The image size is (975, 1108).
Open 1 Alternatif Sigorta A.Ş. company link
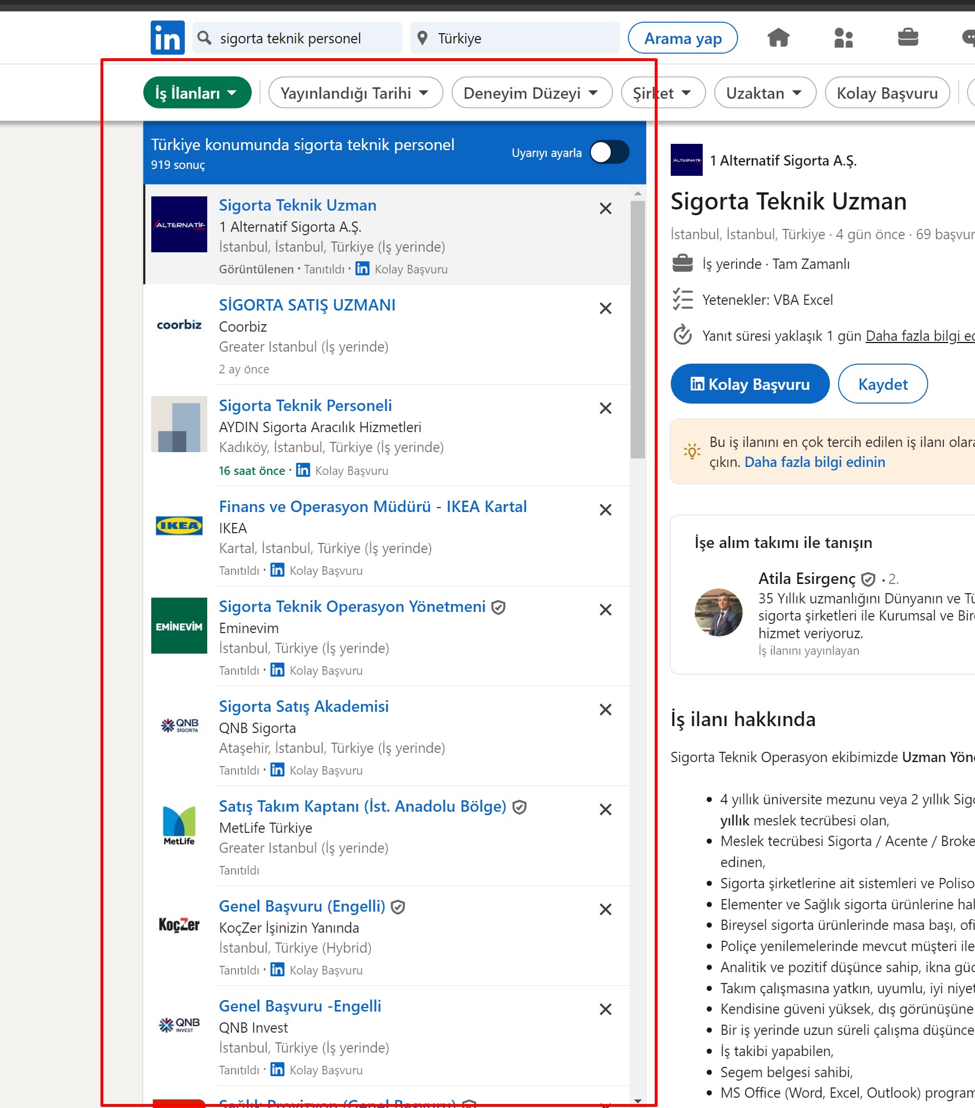[783, 160]
